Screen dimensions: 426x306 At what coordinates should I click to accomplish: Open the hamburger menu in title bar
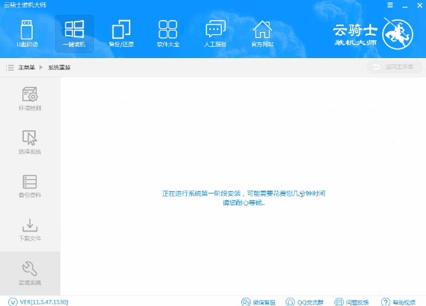[390, 5]
